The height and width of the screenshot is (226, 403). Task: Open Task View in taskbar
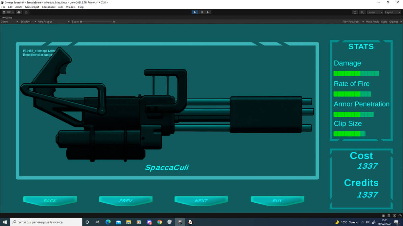pos(97,222)
